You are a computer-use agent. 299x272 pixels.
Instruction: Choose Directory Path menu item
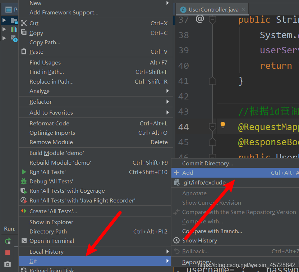95,231
